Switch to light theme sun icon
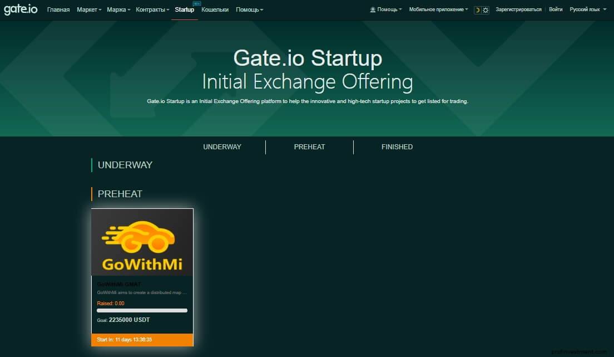 (486, 10)
